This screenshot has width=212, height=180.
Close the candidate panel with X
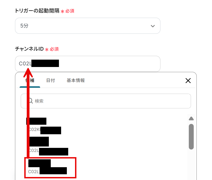(x=188, y=81)
